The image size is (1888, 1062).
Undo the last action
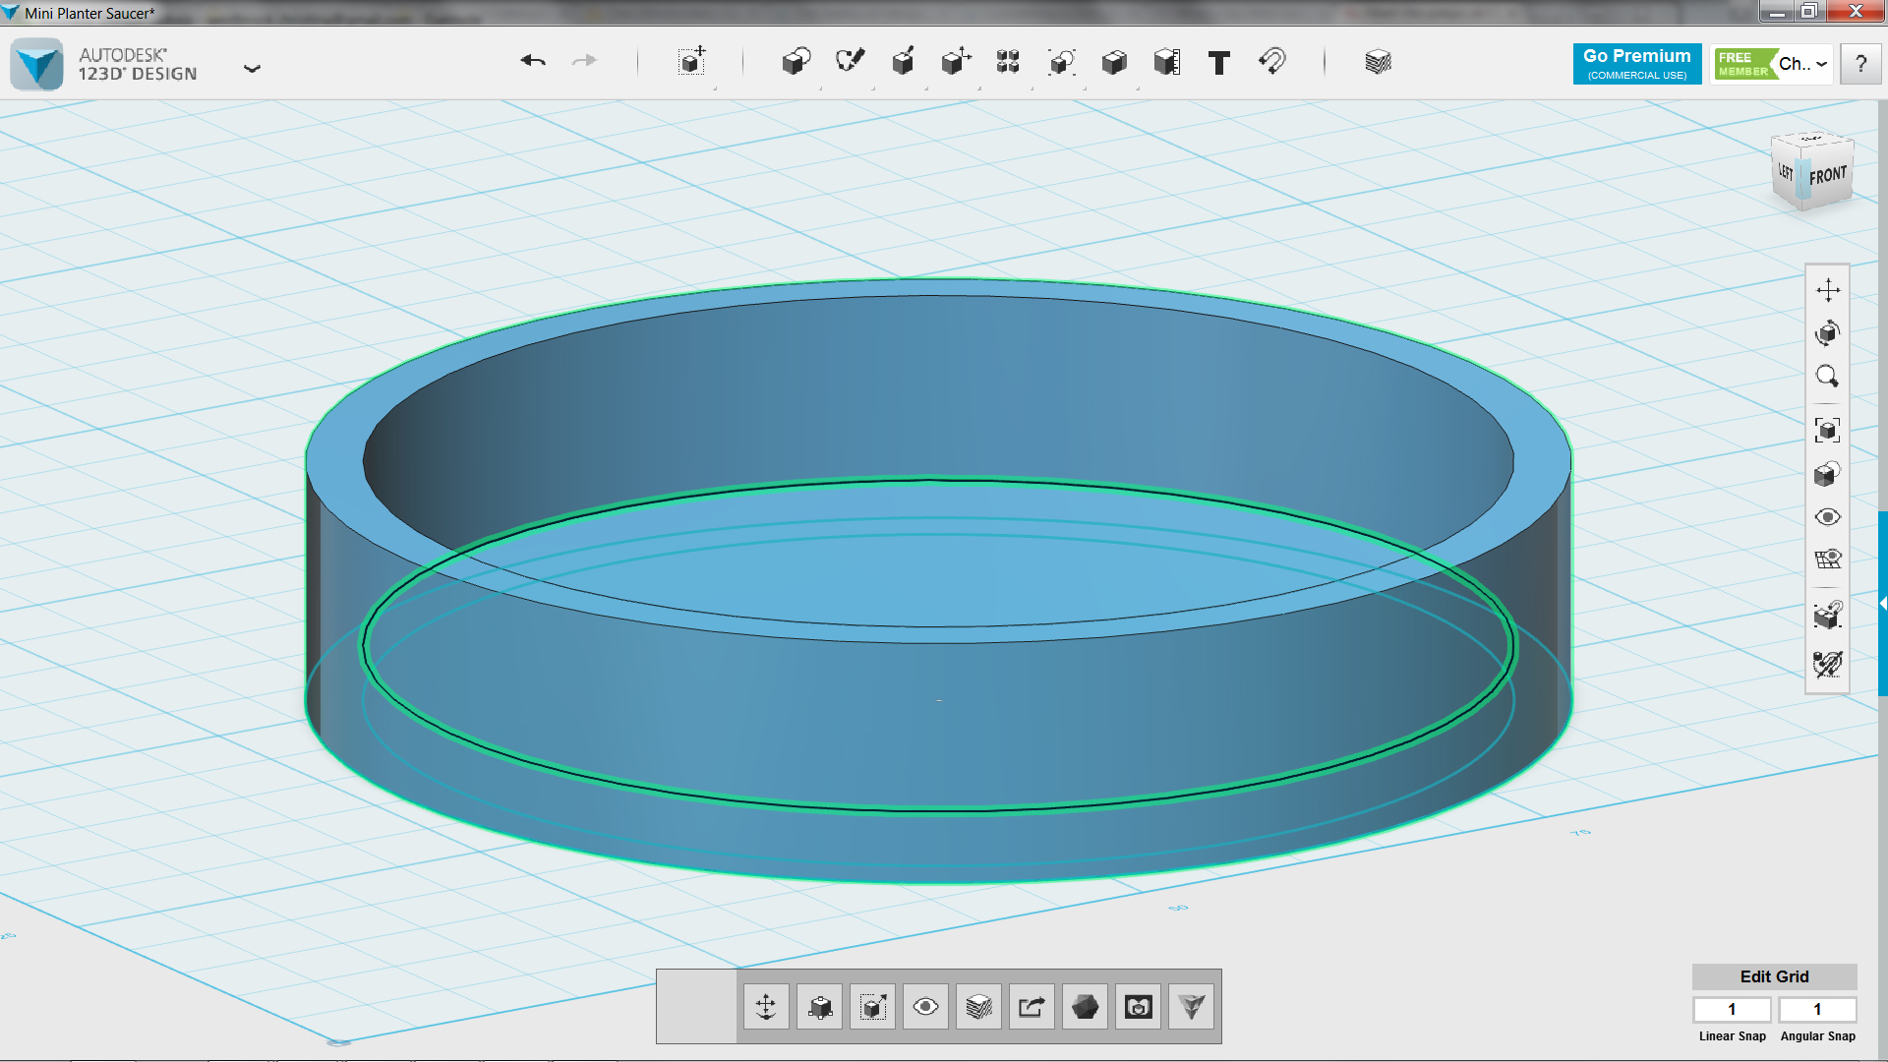coord(533,61)
